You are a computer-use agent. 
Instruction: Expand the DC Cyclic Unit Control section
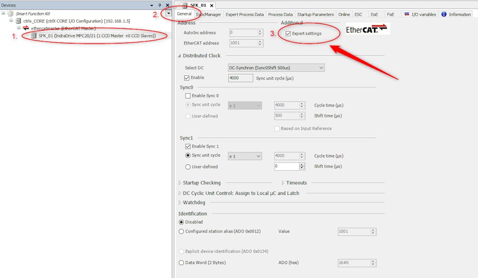tap(179, 193)
